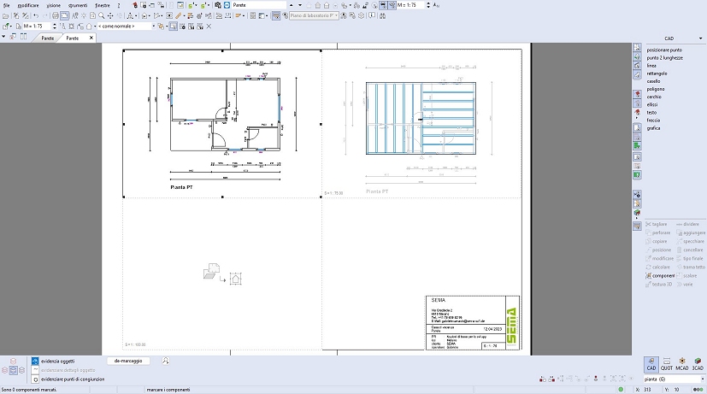Switch to the QUOT mode icon
The height and width of the screenshot is (394, 707).
pos(666,364)
